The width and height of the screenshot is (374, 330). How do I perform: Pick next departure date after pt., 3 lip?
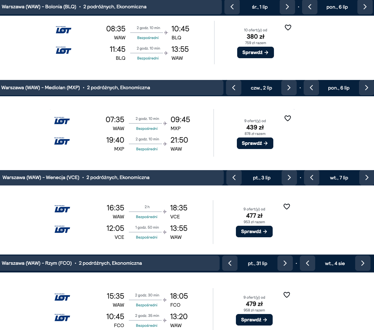coord(289,177)
